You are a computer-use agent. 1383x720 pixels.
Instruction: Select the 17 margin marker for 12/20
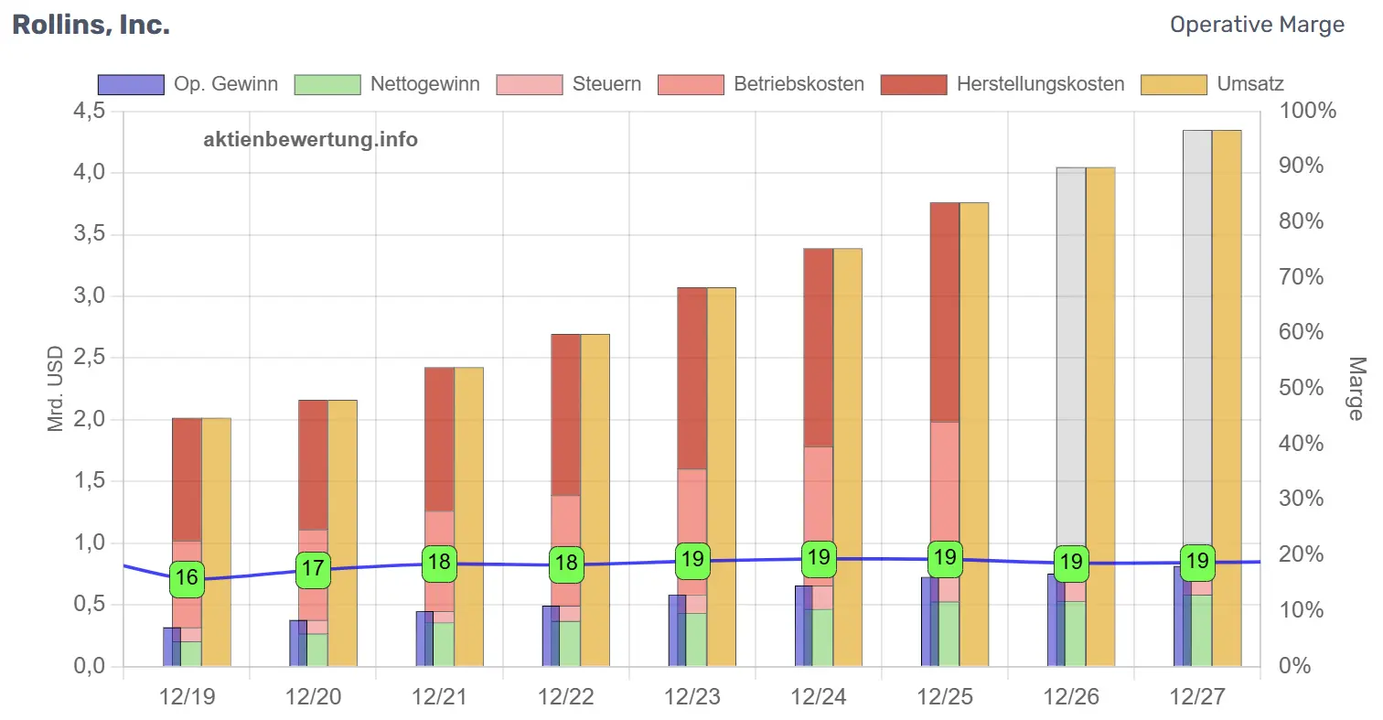[x=313, y=569]
